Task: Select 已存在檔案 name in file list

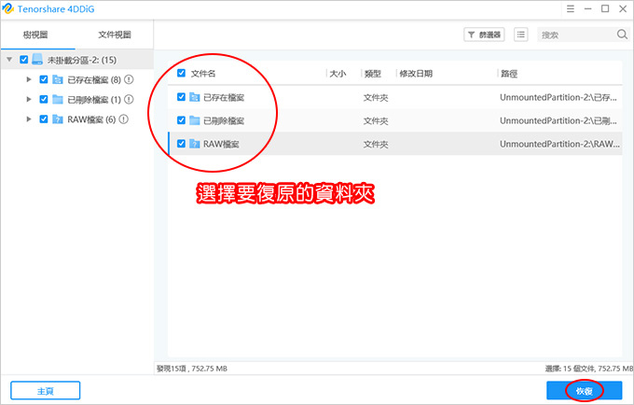Action: pos(224,97)
